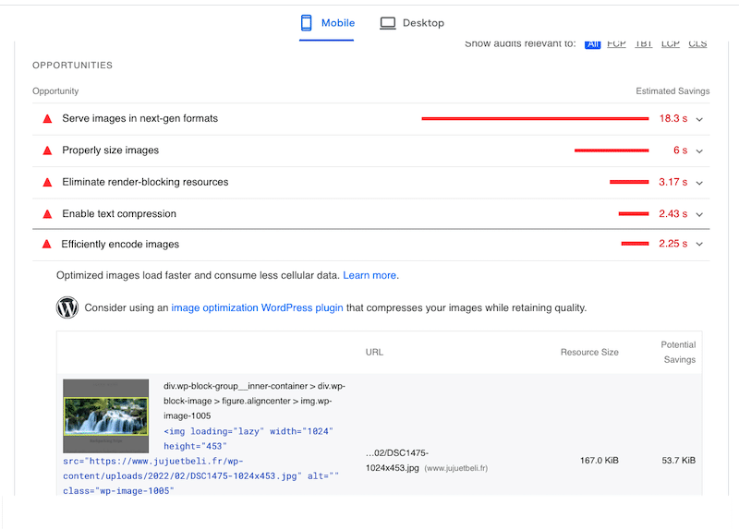Click the 2.25 s estimated savings value
The image size is (739, 529).
[x=673, y=244]
